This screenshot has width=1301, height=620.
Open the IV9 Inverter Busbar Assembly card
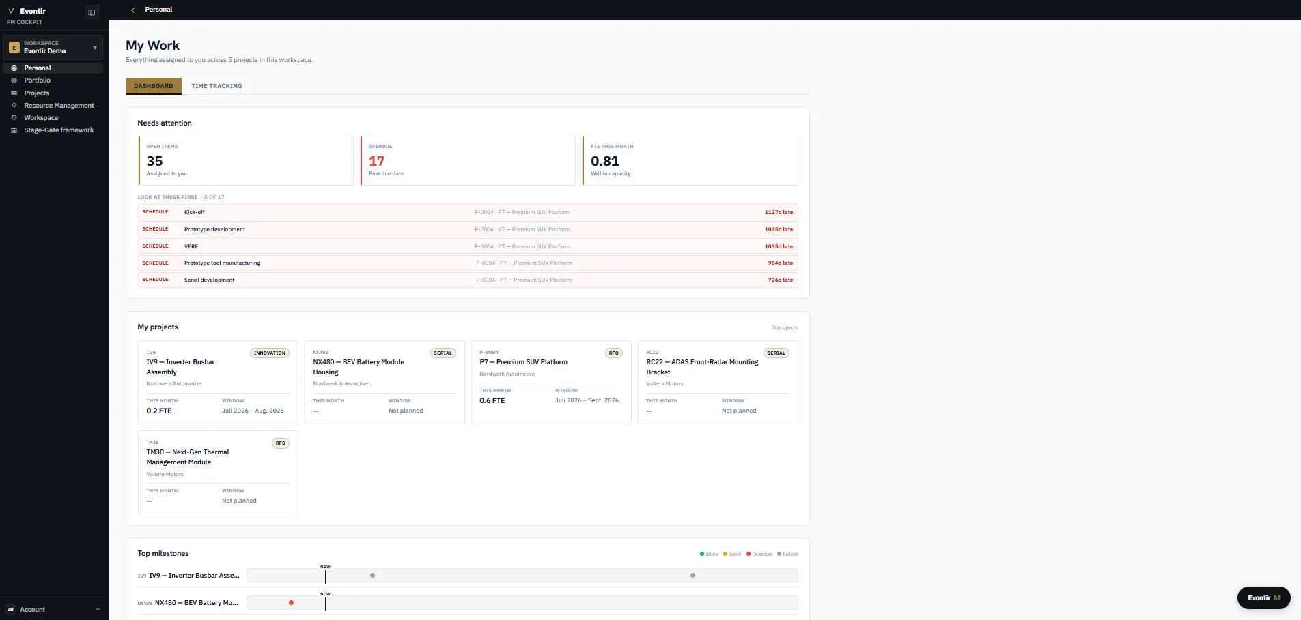point(218,382)
